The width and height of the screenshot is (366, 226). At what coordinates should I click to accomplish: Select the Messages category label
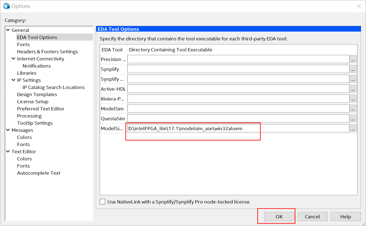click(x=22, y=130)
